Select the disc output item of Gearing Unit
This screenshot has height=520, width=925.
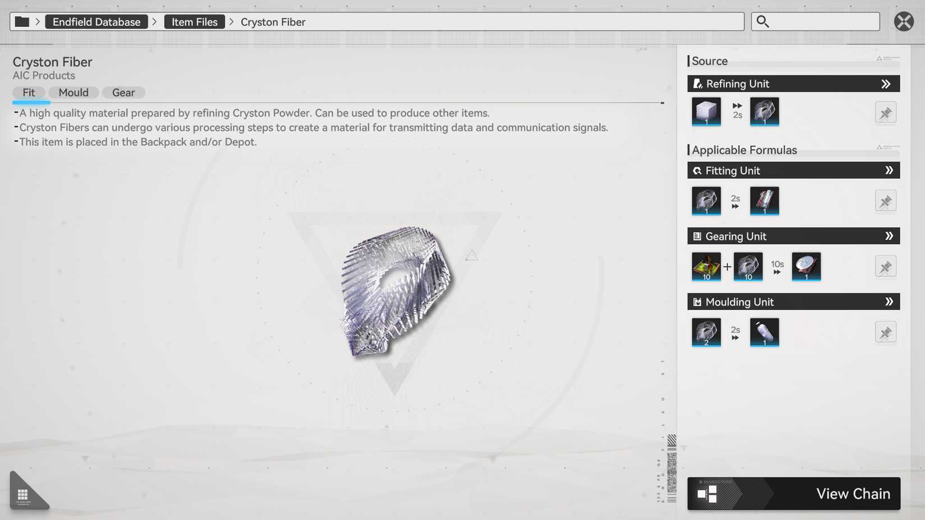click(x=806, y=267)
